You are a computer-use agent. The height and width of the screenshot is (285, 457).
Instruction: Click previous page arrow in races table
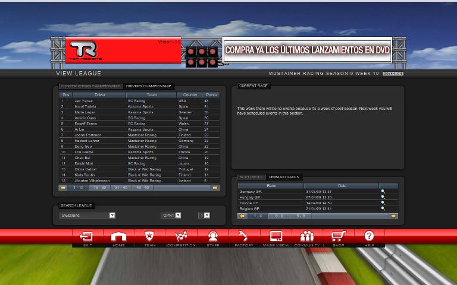pyautogui.click(x=242, y=216)
